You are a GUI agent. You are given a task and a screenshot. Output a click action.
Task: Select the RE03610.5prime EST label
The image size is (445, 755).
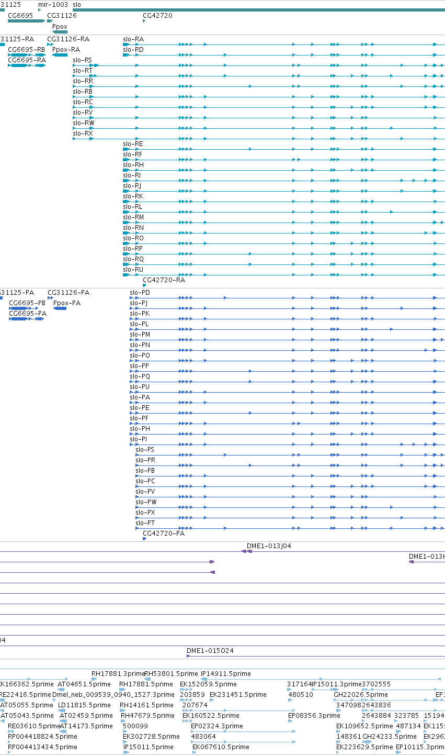[34, 726]
